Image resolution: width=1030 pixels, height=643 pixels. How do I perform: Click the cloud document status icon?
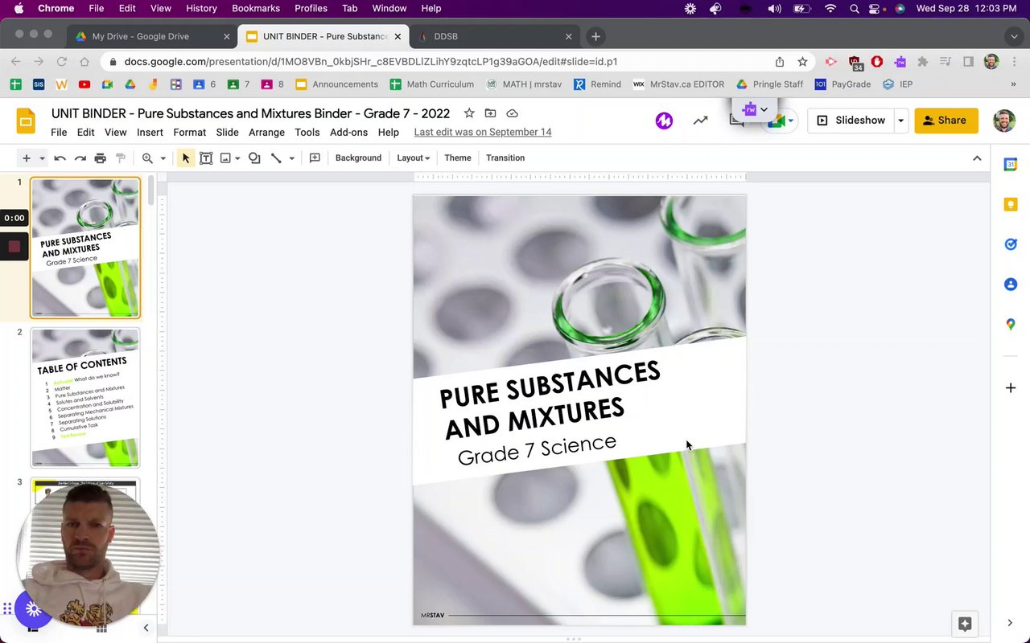(512, 113)
